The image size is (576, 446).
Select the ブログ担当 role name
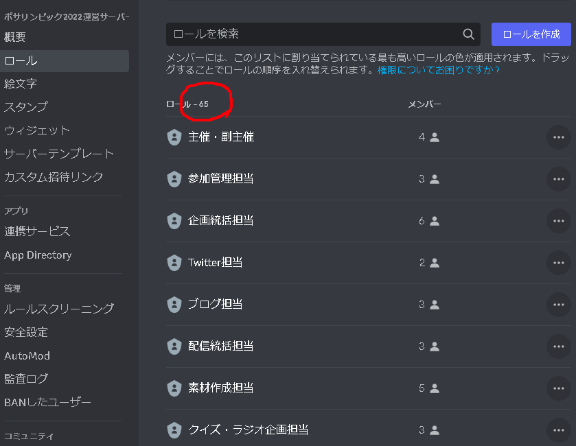tap(216, 305)
